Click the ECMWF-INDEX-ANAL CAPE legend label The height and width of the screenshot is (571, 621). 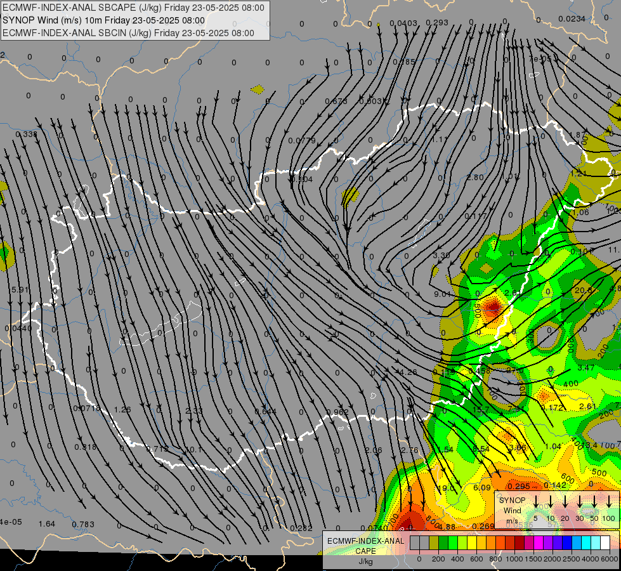[366, 546]
